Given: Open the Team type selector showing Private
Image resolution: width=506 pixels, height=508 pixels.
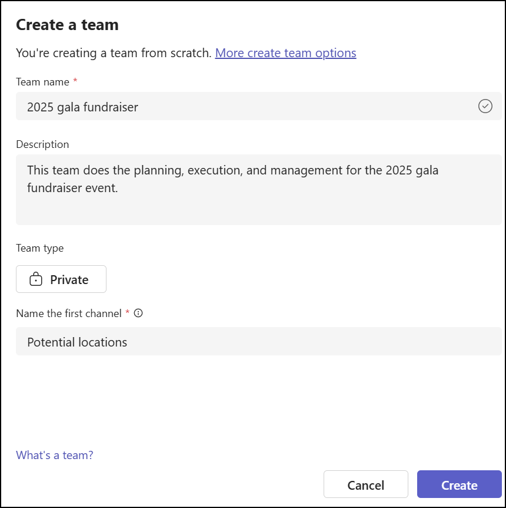Looking at the screenshot, I should pyautogui.click(x=61, y=279).
